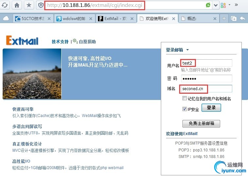Click the 欢迎使用ExtMail! heading
The height and width of the screenshot is (176, 248).
(182, 134)
